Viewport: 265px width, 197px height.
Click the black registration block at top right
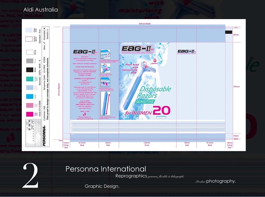pyautogui.click(x=229, y=32)
